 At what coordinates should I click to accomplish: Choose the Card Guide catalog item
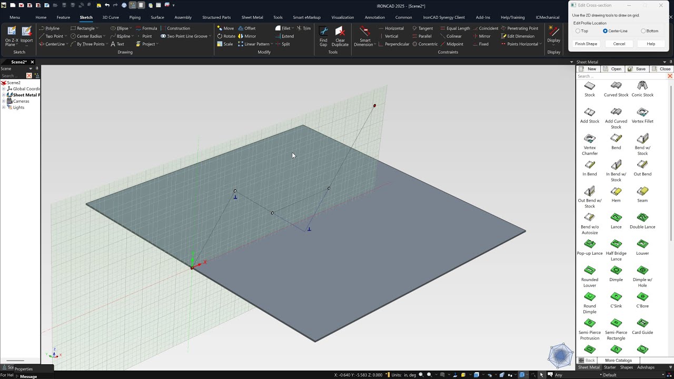coord(642,326)
